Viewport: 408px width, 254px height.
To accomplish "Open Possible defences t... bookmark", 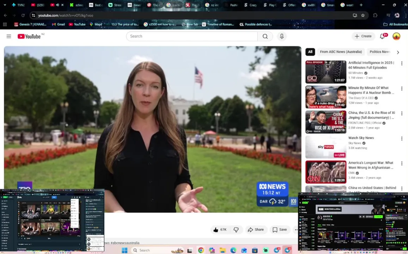I will [256, 24].
